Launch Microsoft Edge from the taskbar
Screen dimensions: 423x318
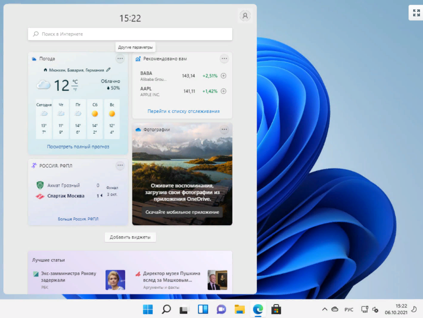[x=258, y=309]
